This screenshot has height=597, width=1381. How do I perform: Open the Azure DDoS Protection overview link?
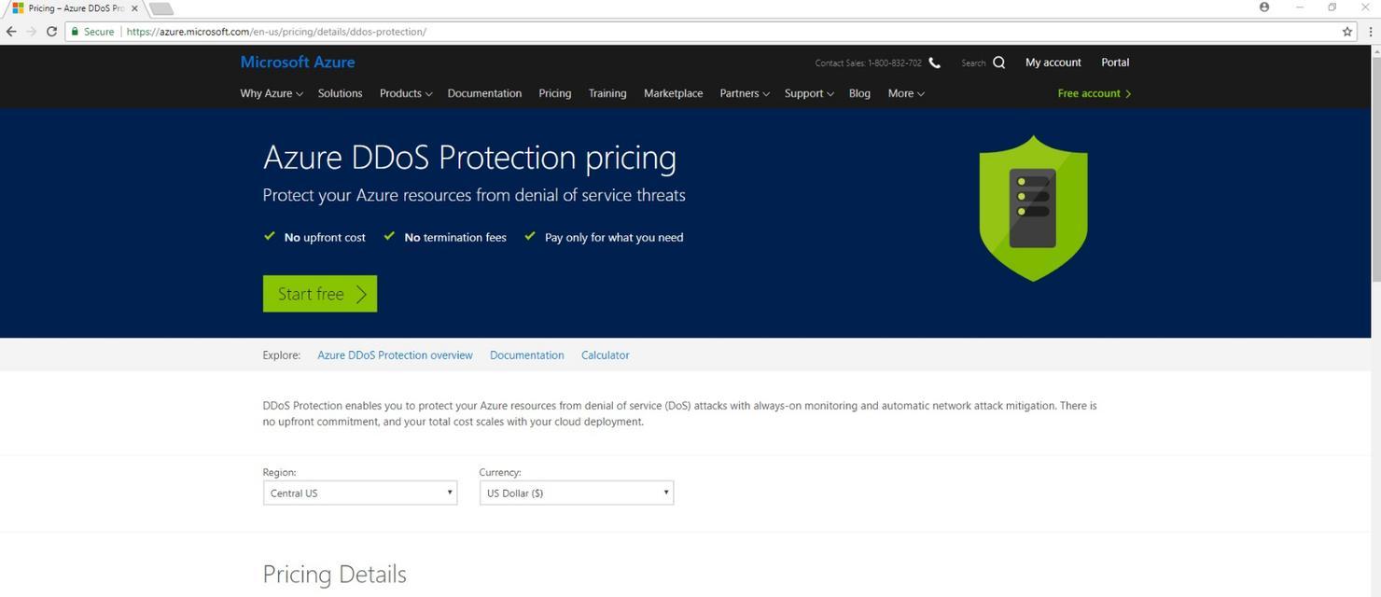(395, 355)
